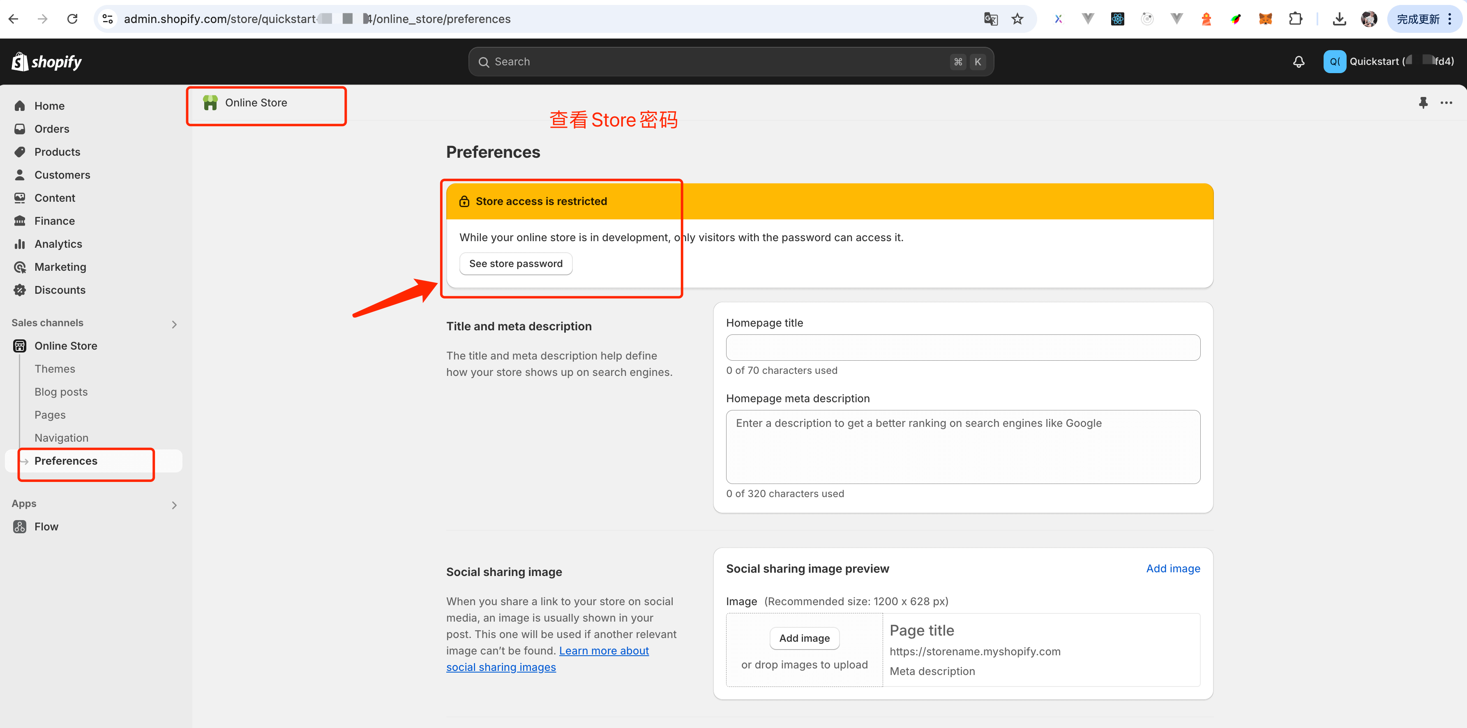
Task: Open Google Translate icon in address bar
Action: click(991, 19)
